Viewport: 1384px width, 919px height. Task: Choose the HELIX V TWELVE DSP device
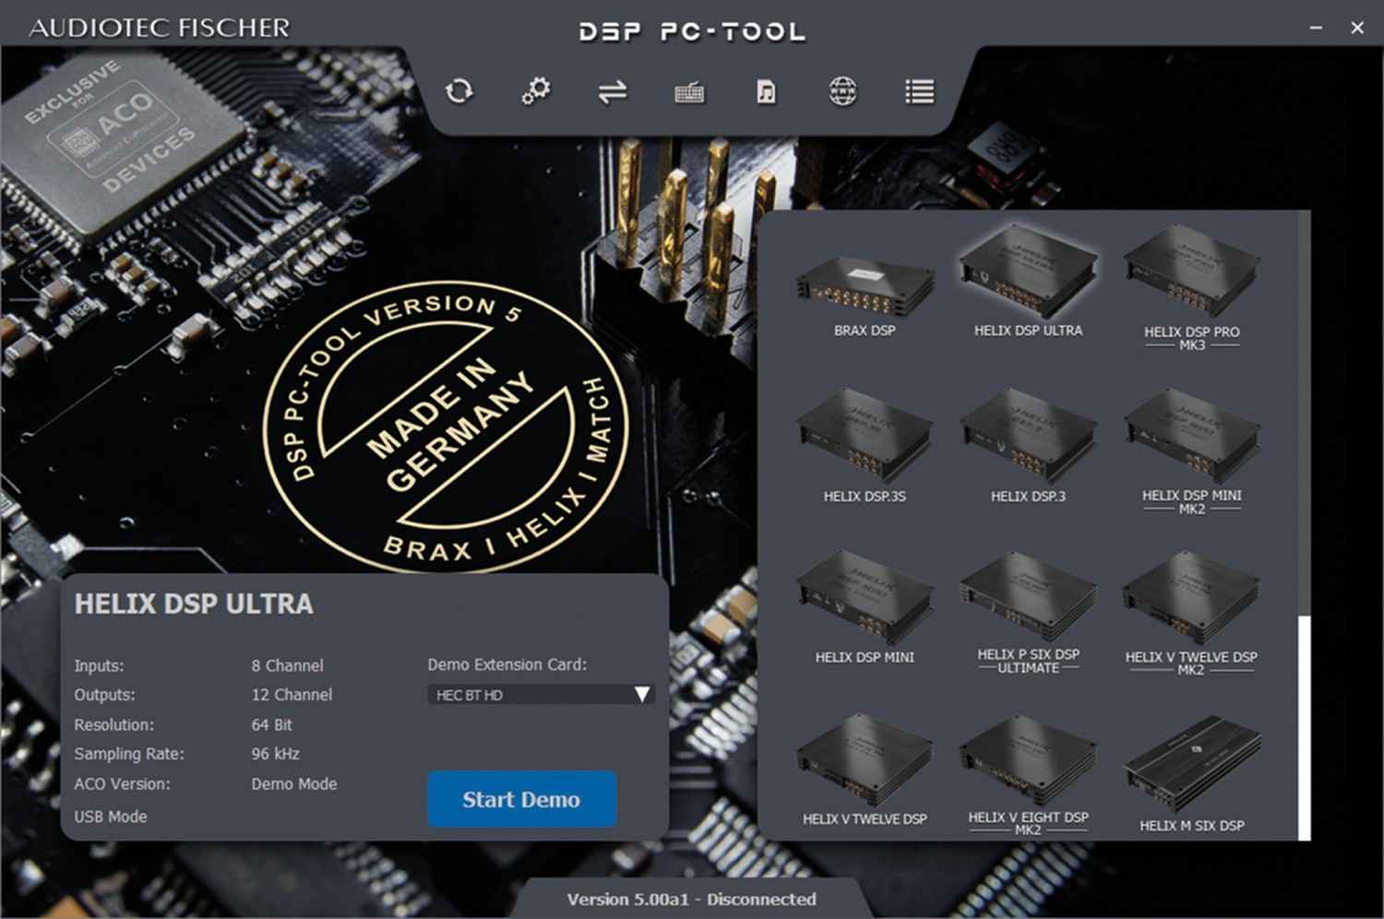[865, 770]
